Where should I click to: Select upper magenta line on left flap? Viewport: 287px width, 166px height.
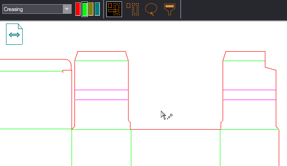101,90
